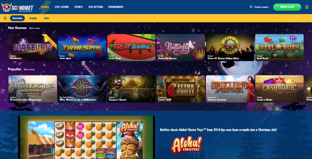
Task: Launch Gonzo's Quest from Popular
Action: (x=131, y=89)
